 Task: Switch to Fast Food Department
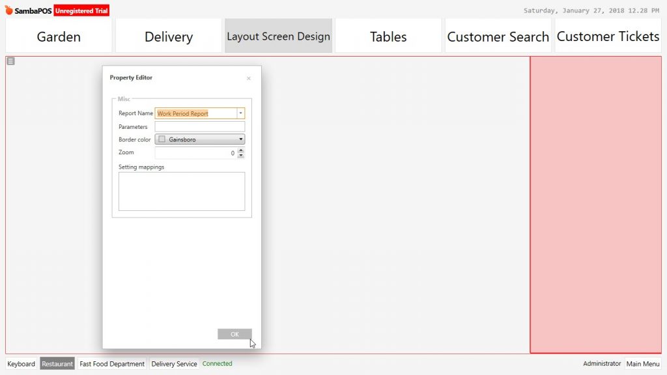pos(112,363)
